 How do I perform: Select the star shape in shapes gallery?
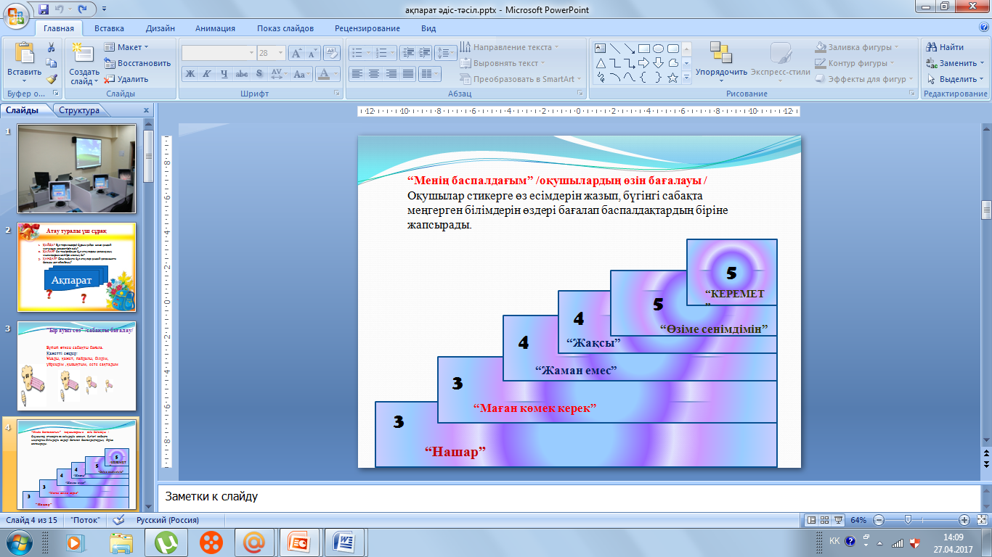tap(672, 78)
